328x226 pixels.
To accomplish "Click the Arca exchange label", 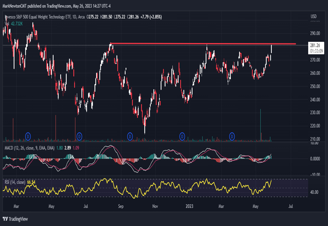I will pyautogui.click(x=81, y=17).
